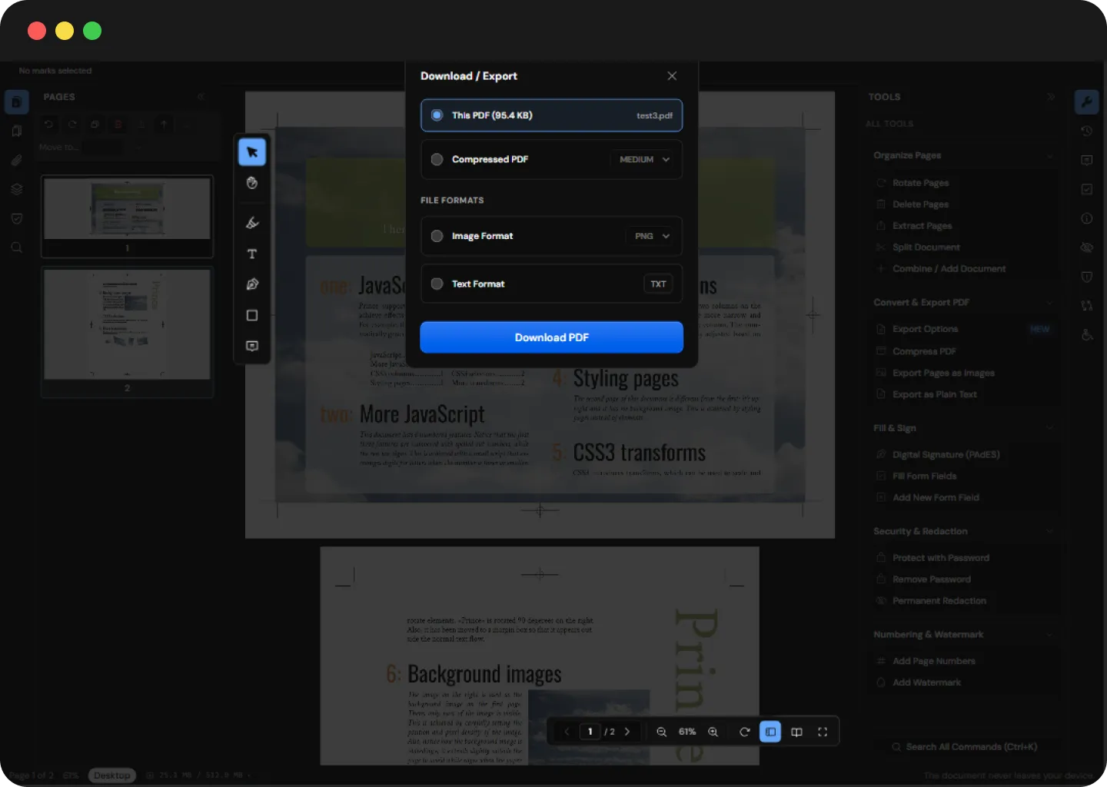Toggle the sidebar layout button
1107x787 pixels.
click(770, 732)
